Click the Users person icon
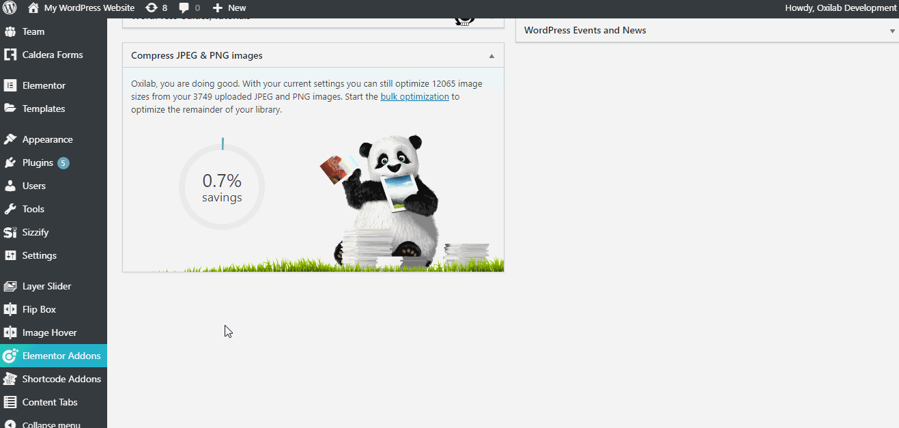 (x=10, y=186)
